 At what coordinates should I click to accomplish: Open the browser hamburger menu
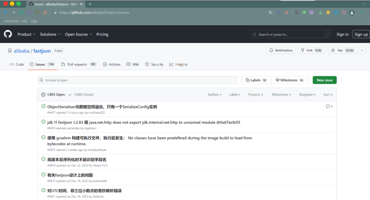pyautogui.click(x=361, y=12)
